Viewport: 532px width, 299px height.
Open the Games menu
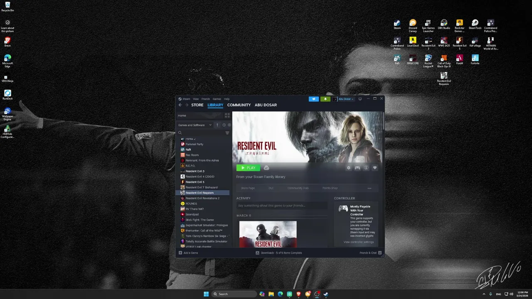tap(217, 99)
